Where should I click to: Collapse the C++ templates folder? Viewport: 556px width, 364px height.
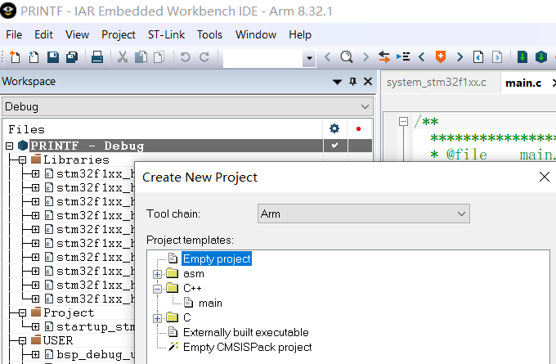pyautogui.click(x=158, y=289)
